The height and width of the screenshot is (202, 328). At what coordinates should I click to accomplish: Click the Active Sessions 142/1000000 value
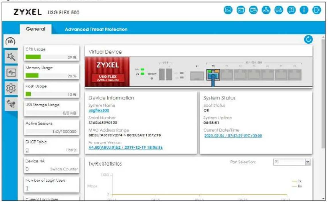[x=64, y=131]
